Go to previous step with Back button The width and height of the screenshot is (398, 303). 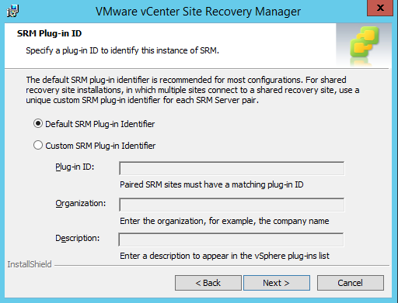pyautogui.click(x=208, y=283)
